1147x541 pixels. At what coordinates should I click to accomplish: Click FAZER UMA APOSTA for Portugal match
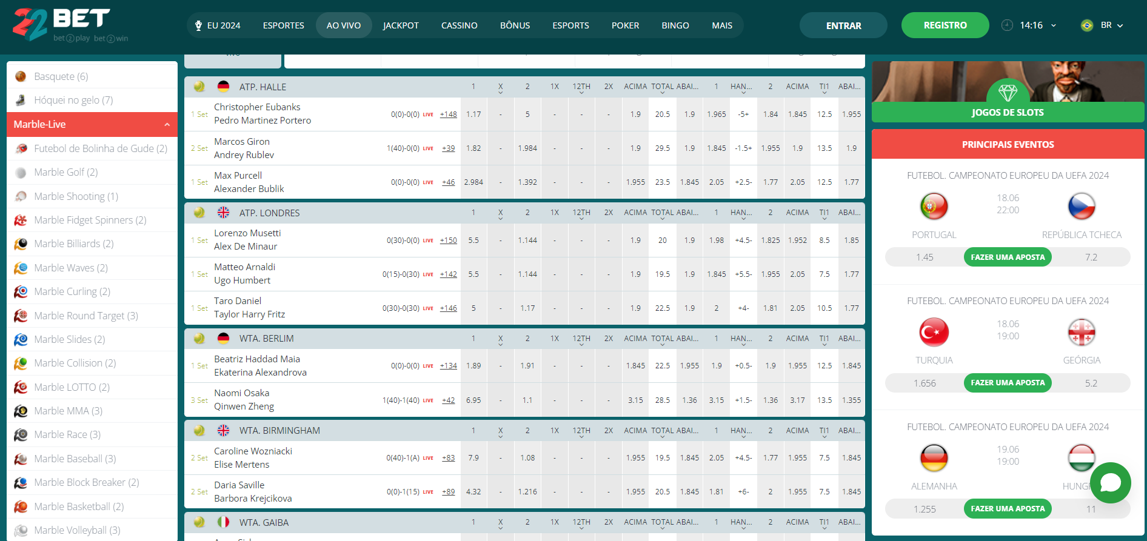point(1008,257)
